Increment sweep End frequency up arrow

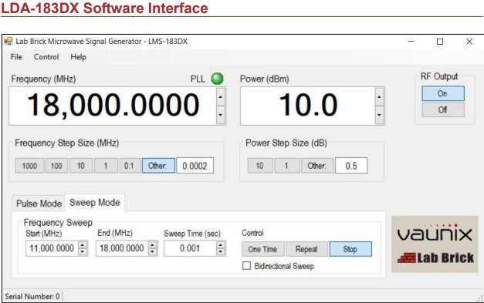(x=153, y=245)
